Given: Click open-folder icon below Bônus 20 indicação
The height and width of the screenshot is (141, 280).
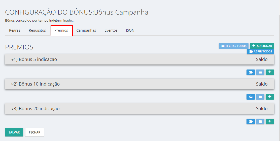Looking at the screenshot, I should pyautogui.click(x=251, y=121).
